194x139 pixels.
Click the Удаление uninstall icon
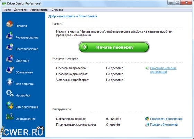pos(10,59)
